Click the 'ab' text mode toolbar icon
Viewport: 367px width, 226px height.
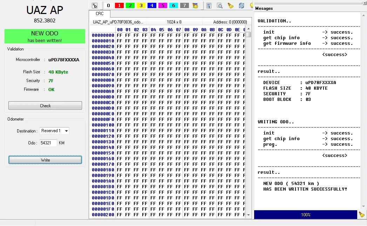point(95,5)
